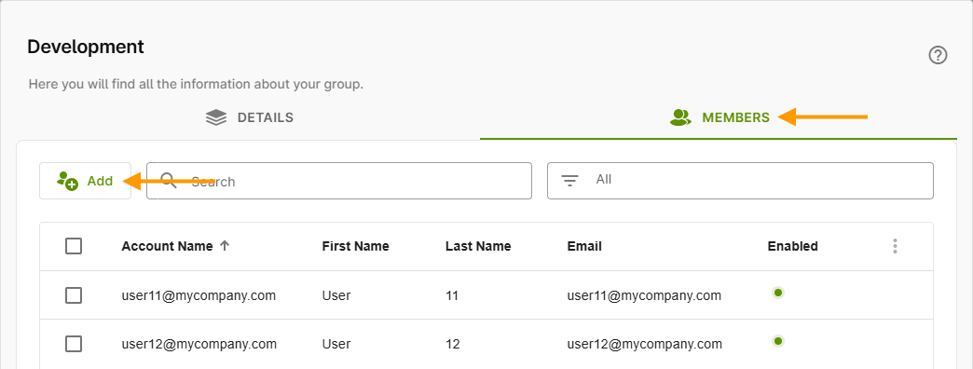Screen dimensions: 973x369
Task: Click the enabled status dot for user12
Action: coord(778,340)
